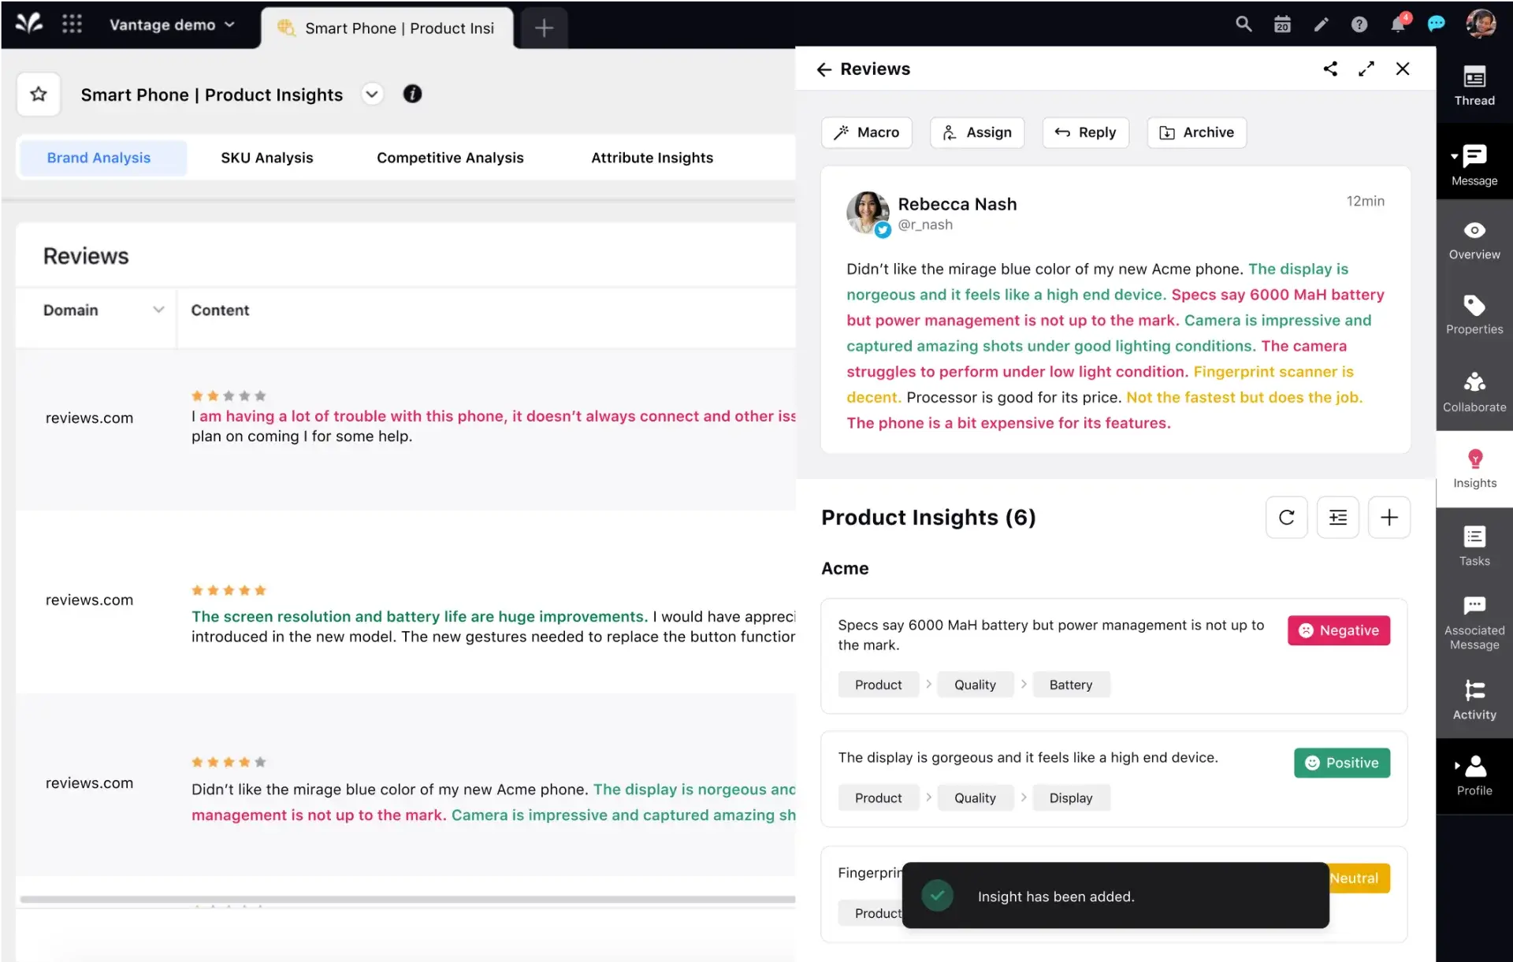
Task: Expand the Reviews panel to full screen
Action: 1366,69
